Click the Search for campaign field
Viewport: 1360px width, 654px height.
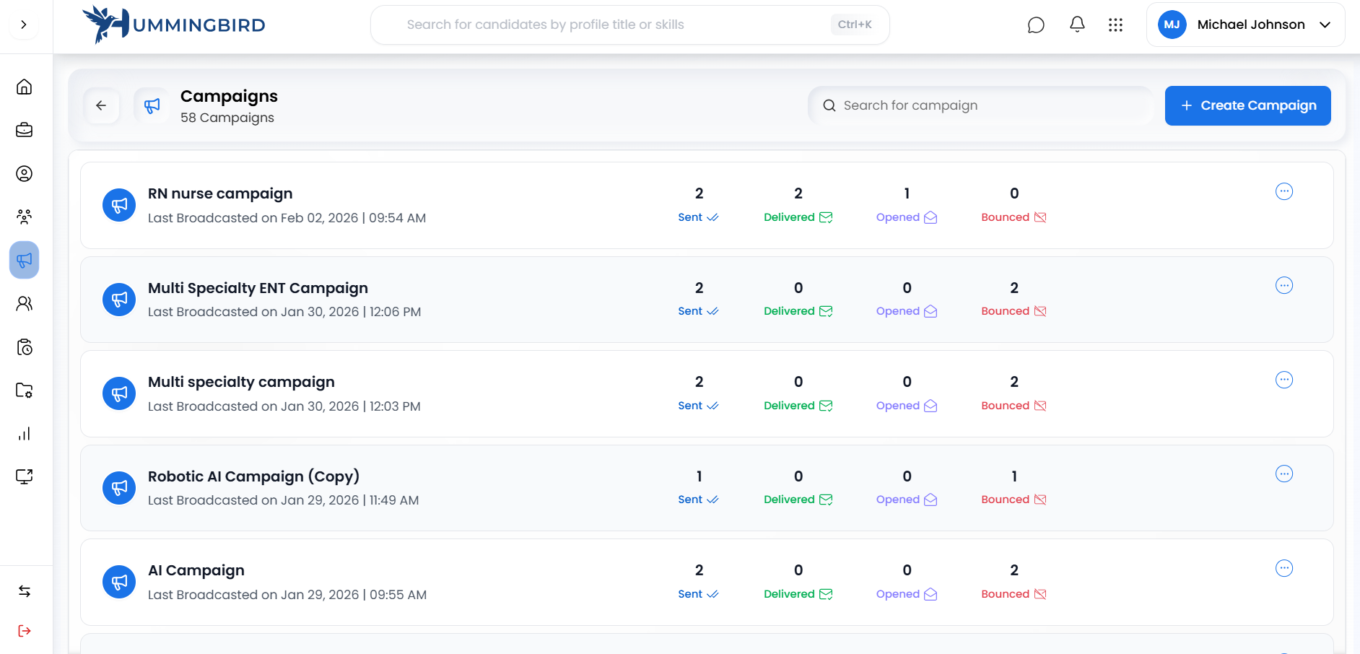(x=982, y=105)
